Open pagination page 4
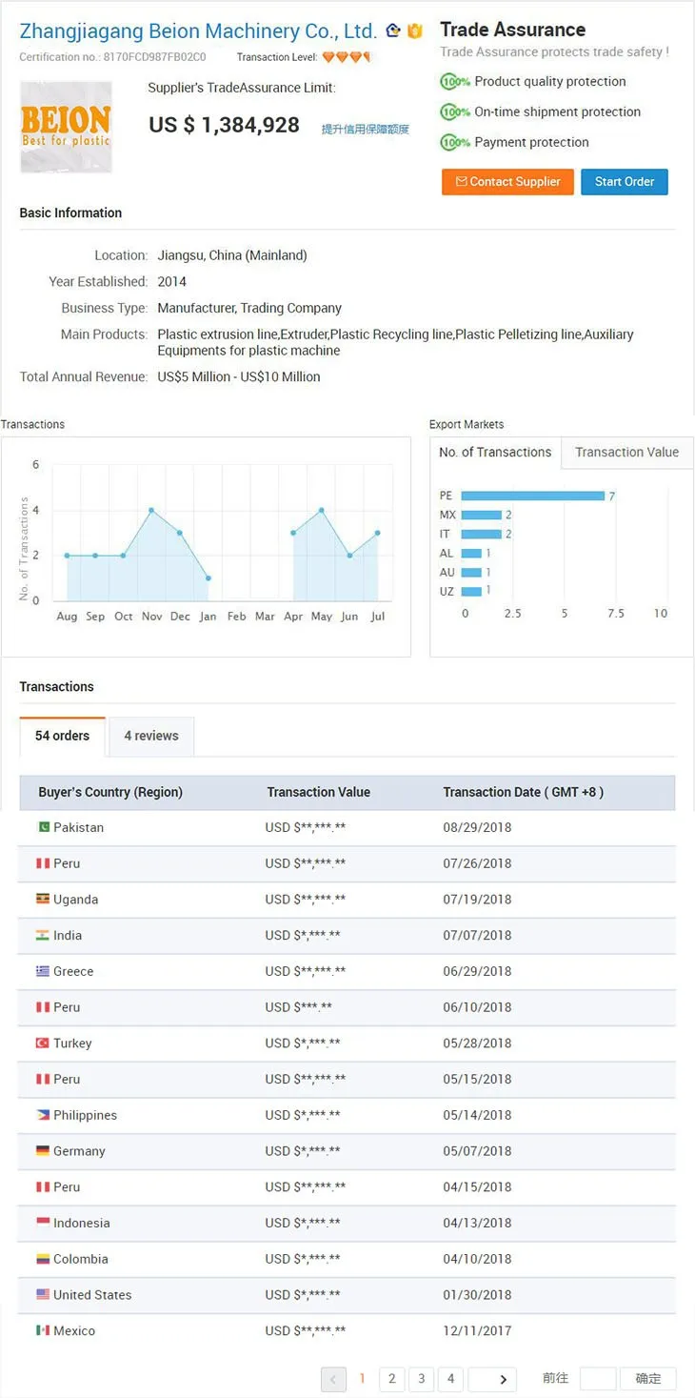695x1398 pixels. pyautogui.click(x=450, y=1379)
